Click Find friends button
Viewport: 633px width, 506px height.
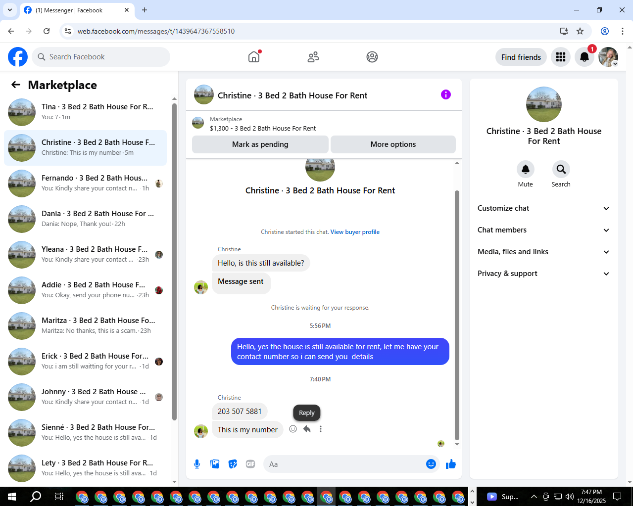click(x=521, y=57)
